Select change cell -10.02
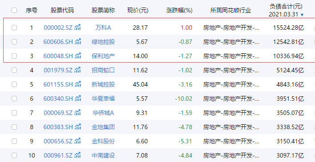This screenshot has width=315, height=162. [184, 99]
